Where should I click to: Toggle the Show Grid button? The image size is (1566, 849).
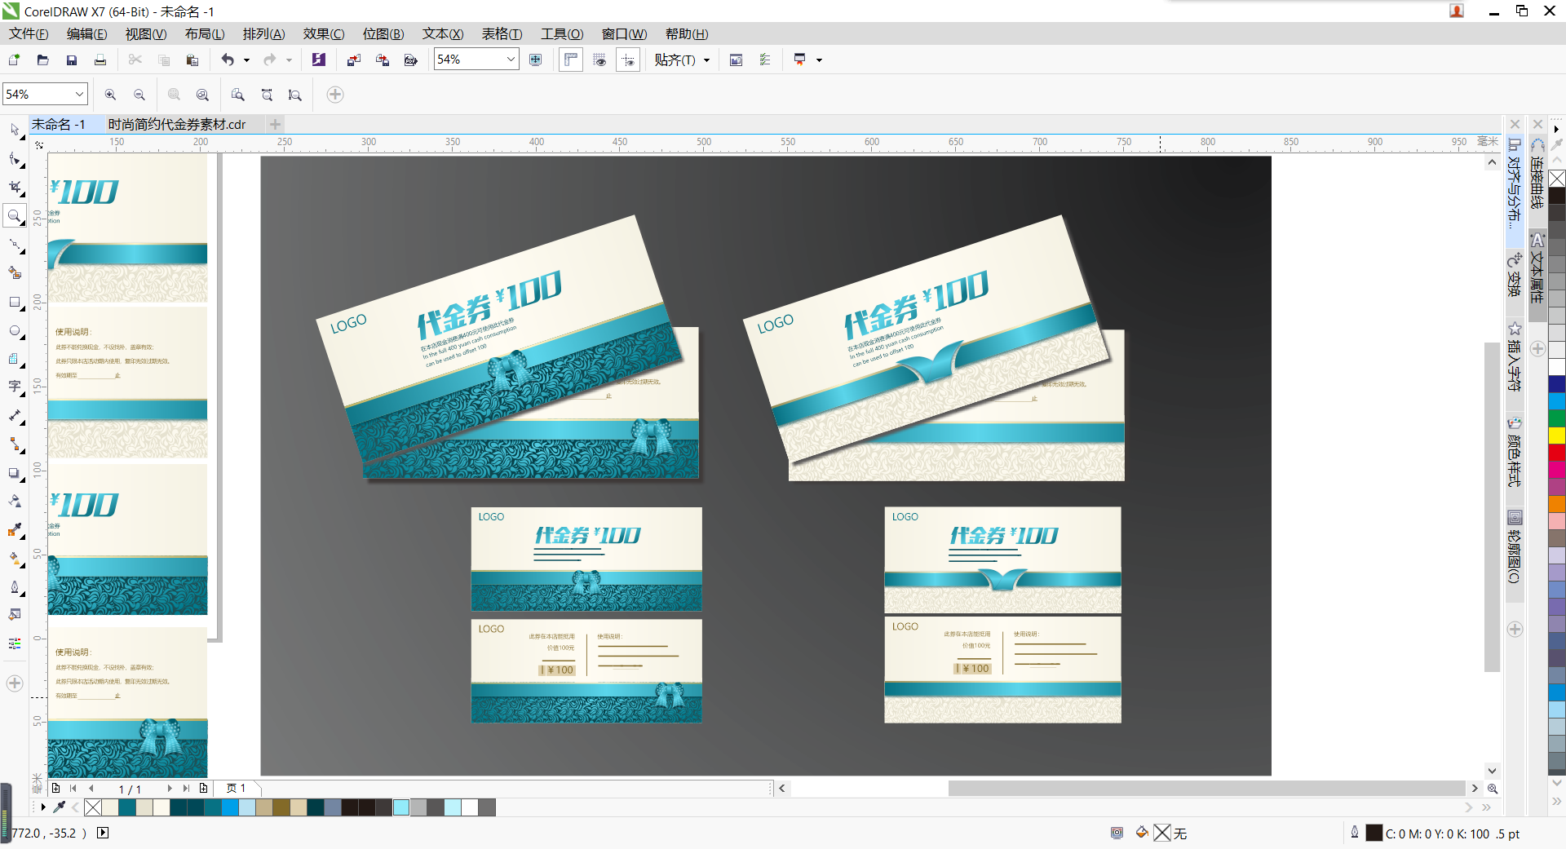[599, 60]
